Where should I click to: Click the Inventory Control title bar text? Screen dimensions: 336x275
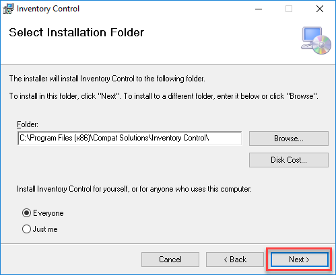click(48, 9)
